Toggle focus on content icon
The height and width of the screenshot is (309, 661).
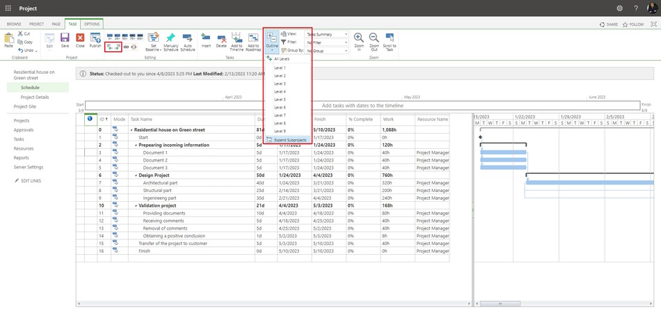tap(653, 24)
